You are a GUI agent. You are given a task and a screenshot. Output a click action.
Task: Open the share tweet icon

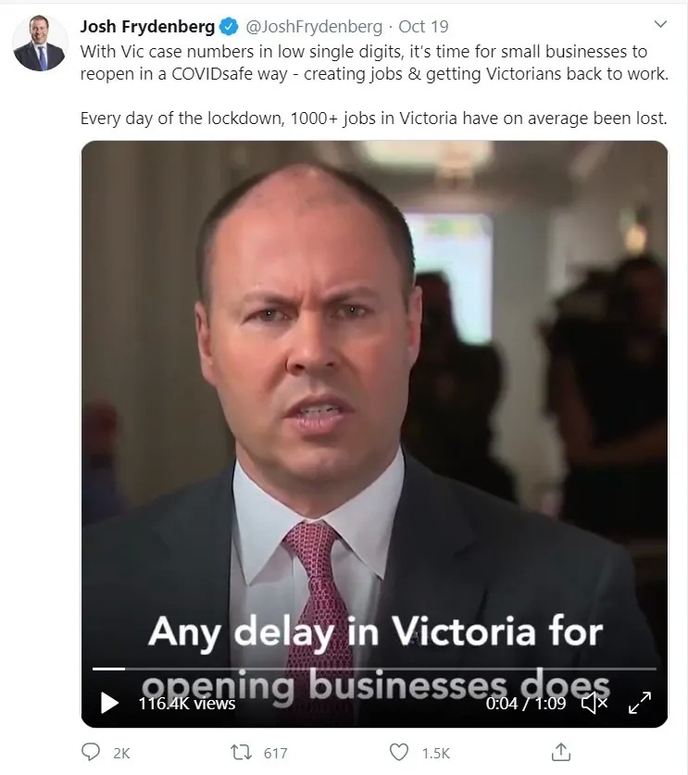[561, 752]
